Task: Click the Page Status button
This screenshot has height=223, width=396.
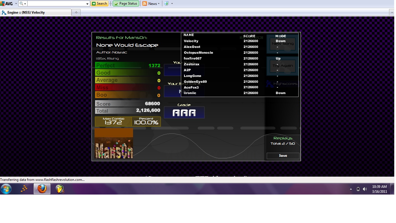Action: [x=126, y=3]
